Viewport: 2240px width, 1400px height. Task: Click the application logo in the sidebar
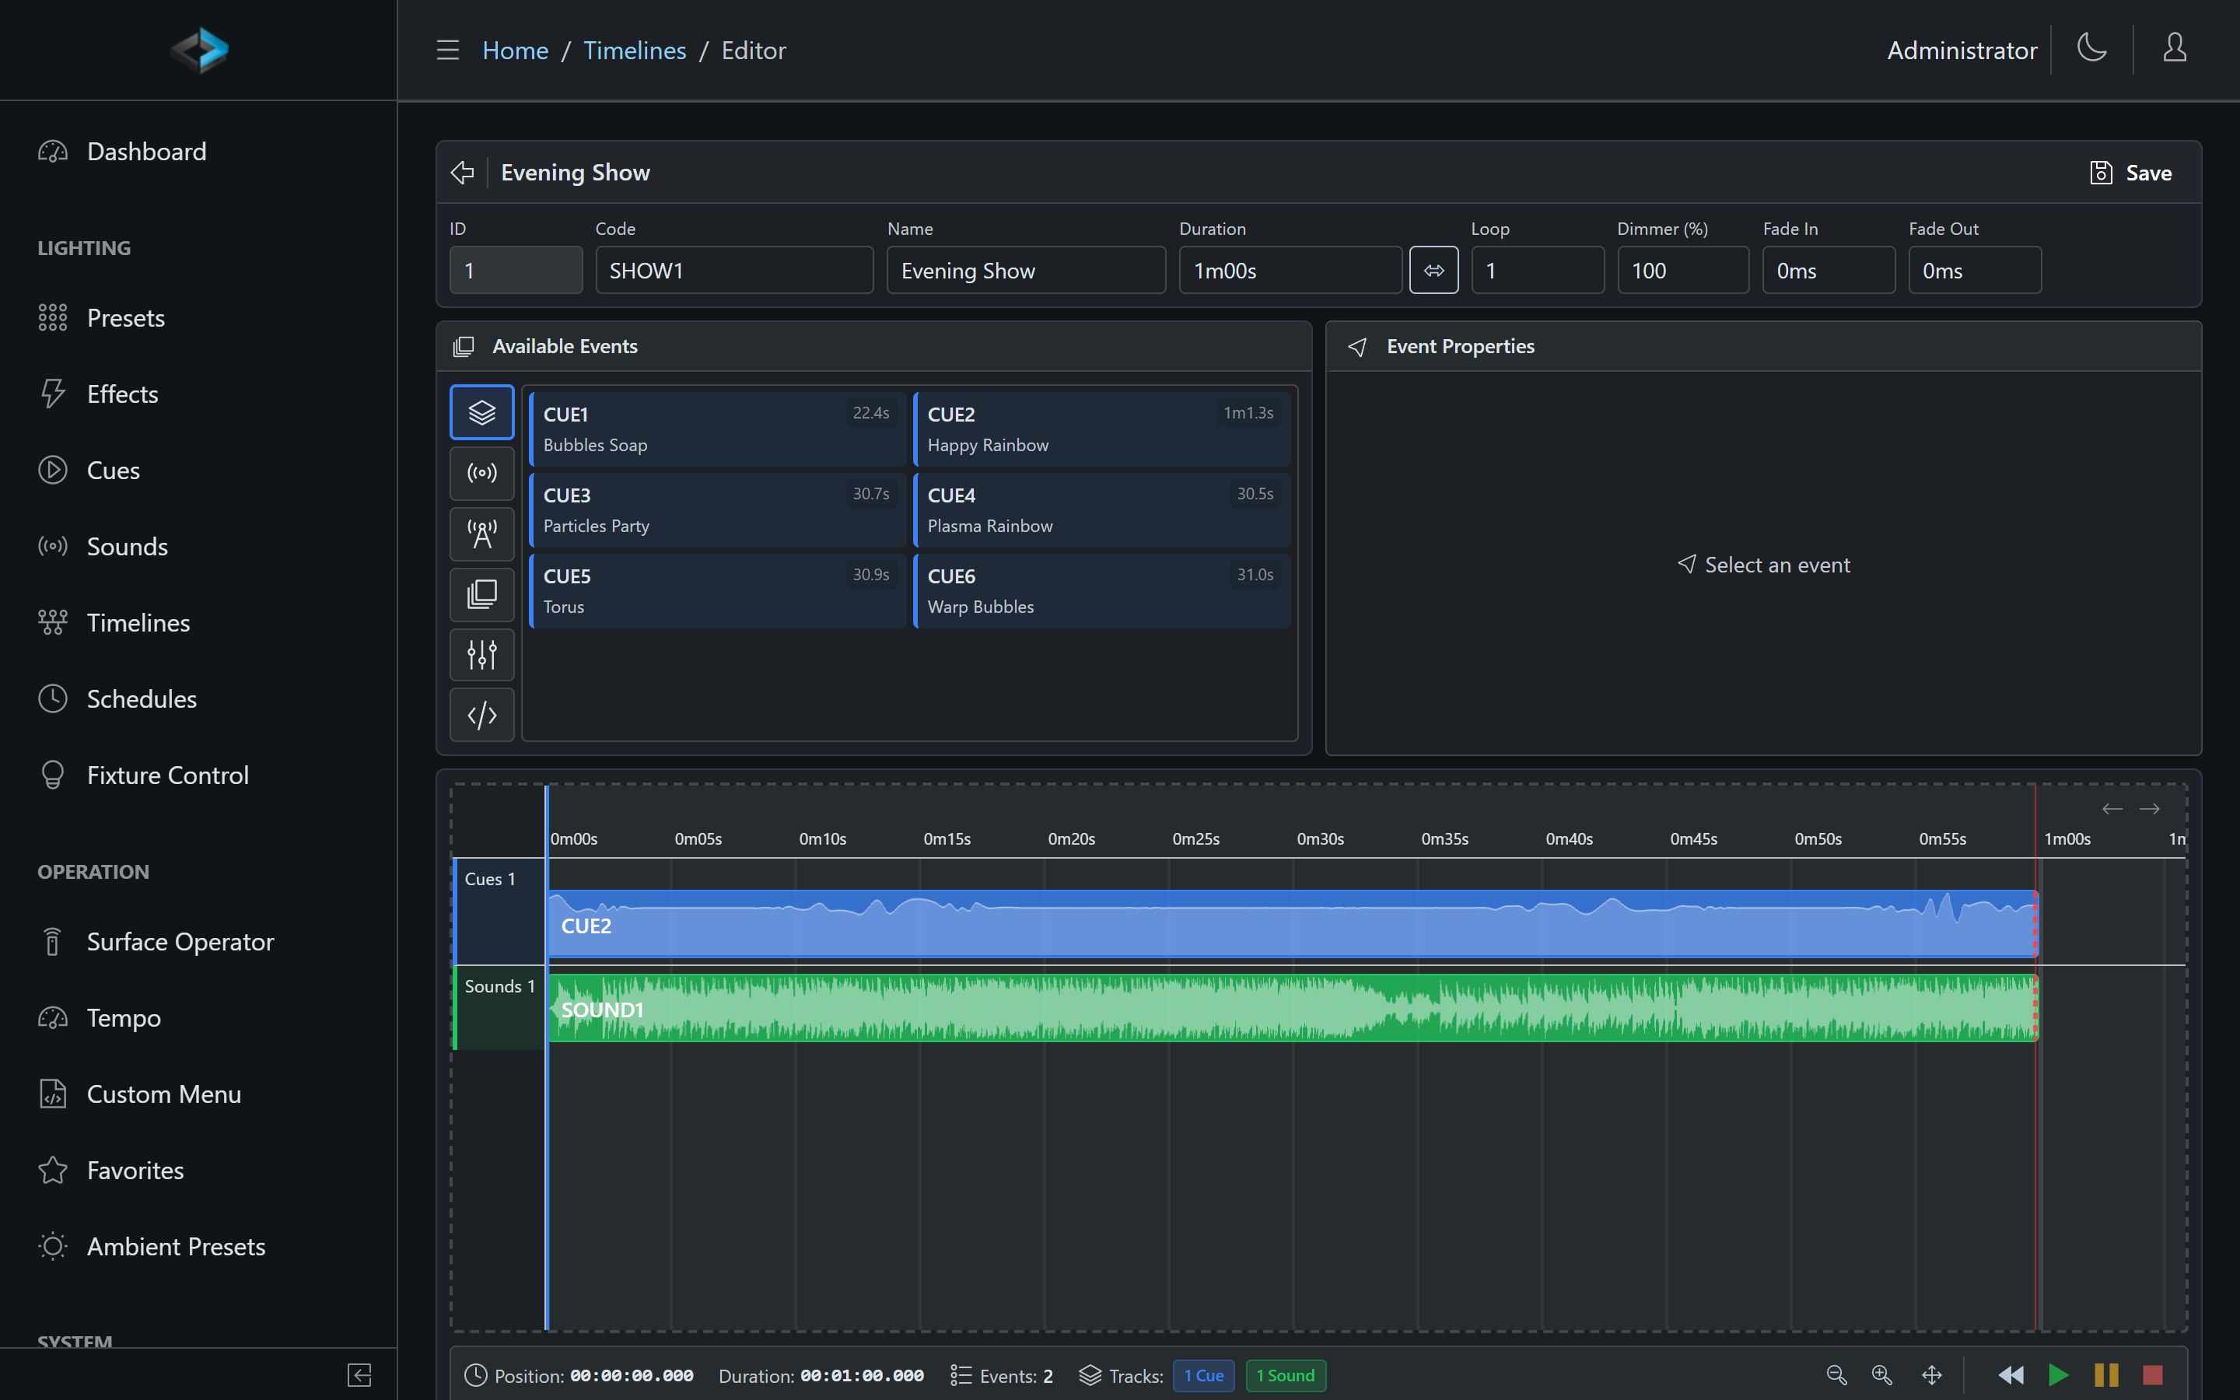pyautogui.click(x=199, y=50)
